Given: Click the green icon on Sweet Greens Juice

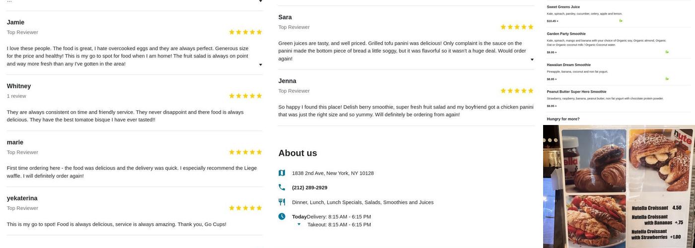Looking at the screenshot, I should point(621,21).
